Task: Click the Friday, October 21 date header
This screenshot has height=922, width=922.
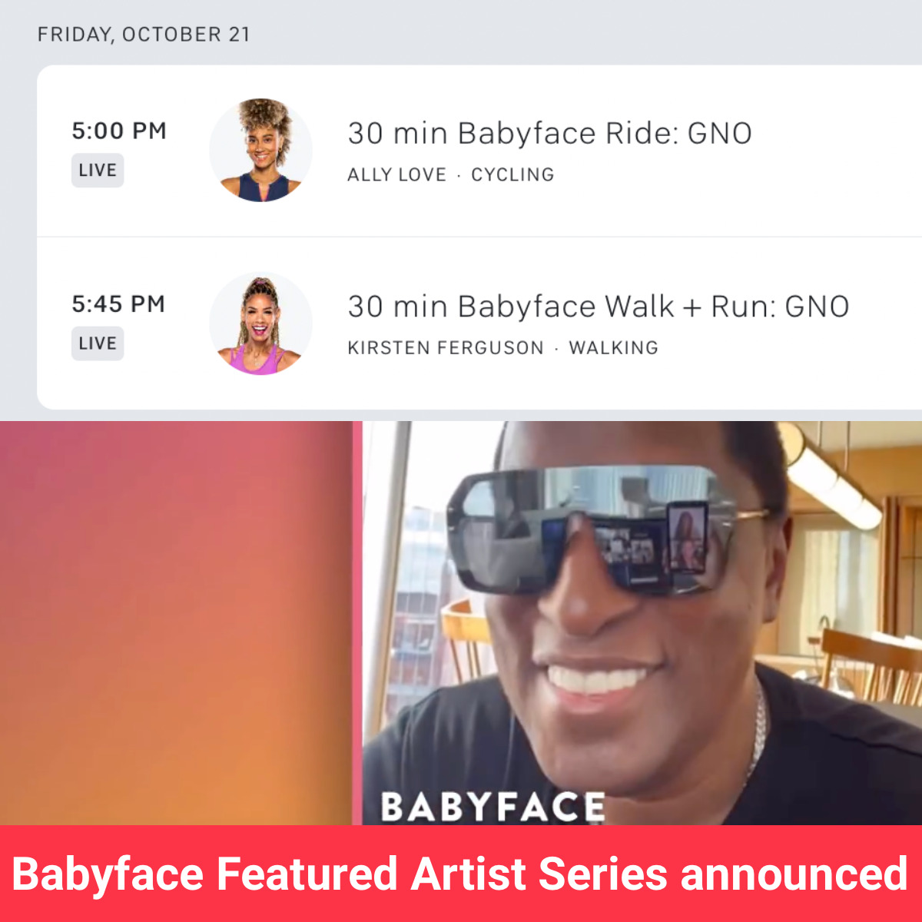Action: coord(144,35)
